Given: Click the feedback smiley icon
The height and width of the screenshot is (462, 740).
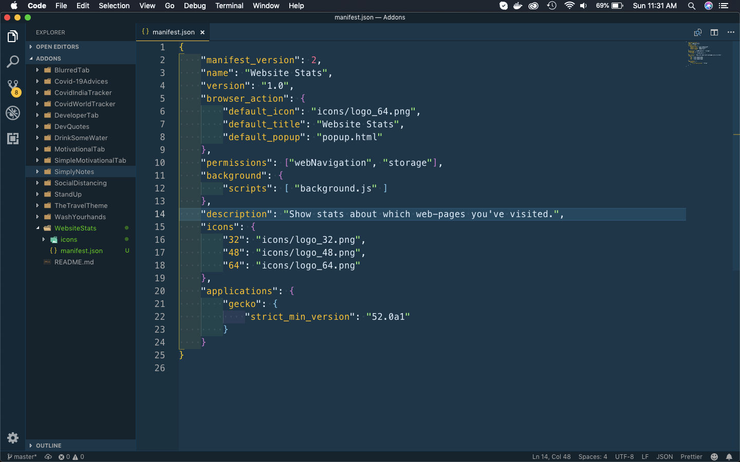Looking at the screenshot, I should [x=714, y=457].
